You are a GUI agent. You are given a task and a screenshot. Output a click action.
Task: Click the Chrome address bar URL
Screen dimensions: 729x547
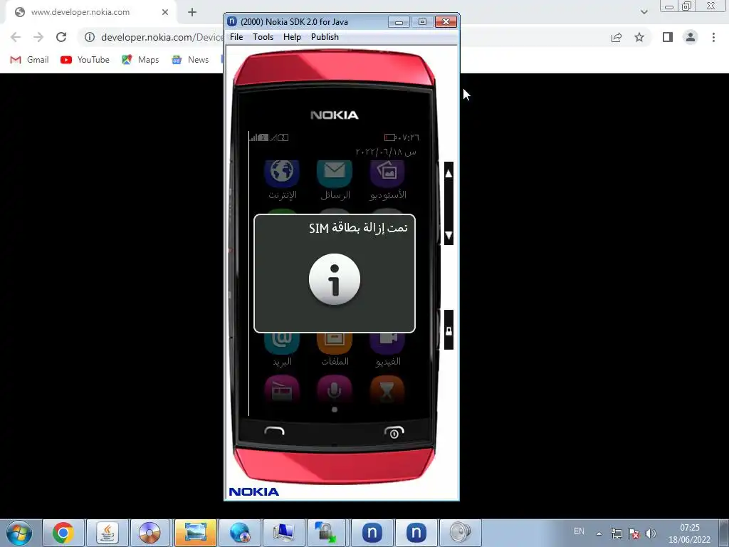(162, 37)
